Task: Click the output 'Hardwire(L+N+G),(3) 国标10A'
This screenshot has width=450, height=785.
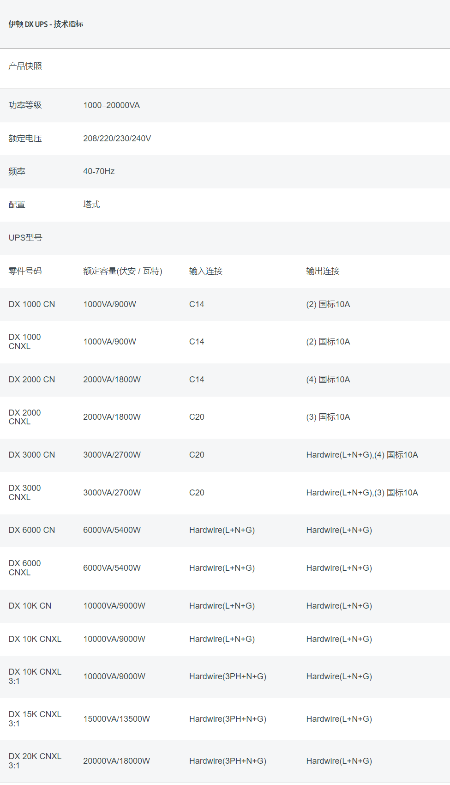Action: (362, 493)
